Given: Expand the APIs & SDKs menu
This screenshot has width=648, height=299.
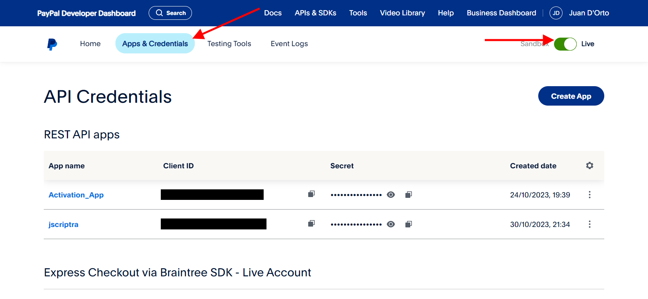Looking at the screenshot, I should point(315,13).
